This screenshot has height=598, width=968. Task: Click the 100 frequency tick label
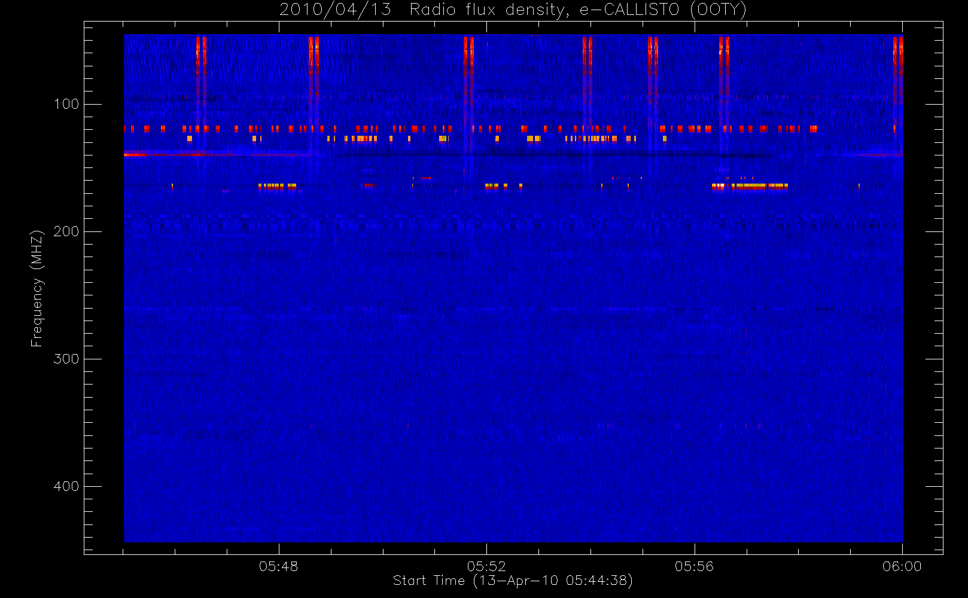pos(66,104)
